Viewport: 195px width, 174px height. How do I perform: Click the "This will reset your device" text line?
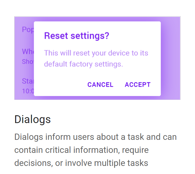(96, 53)
